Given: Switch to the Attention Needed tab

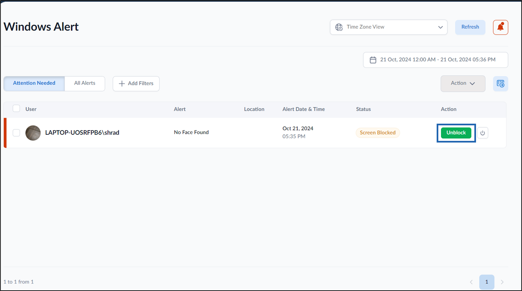Looking at the screenshot, I should pos(34,83).
